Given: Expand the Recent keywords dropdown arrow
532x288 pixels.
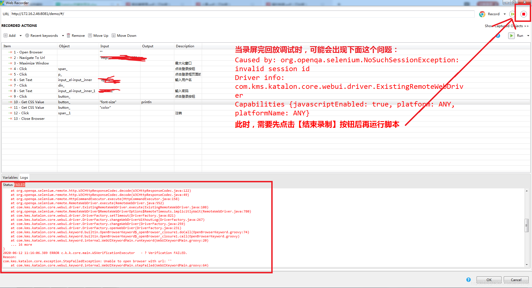Looking at the screenshot, I should [63, 36].
